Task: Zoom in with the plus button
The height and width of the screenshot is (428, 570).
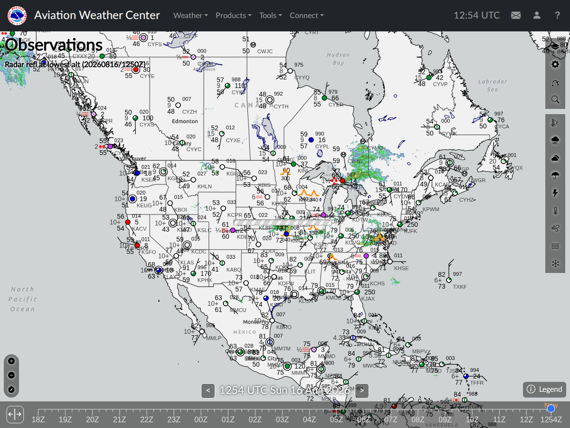Action: coord(11,361)
